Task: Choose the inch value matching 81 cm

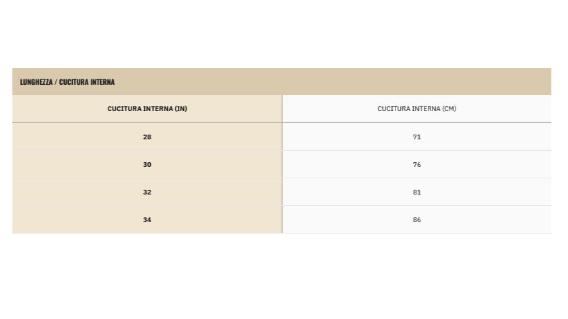Action: pos(147,192)
